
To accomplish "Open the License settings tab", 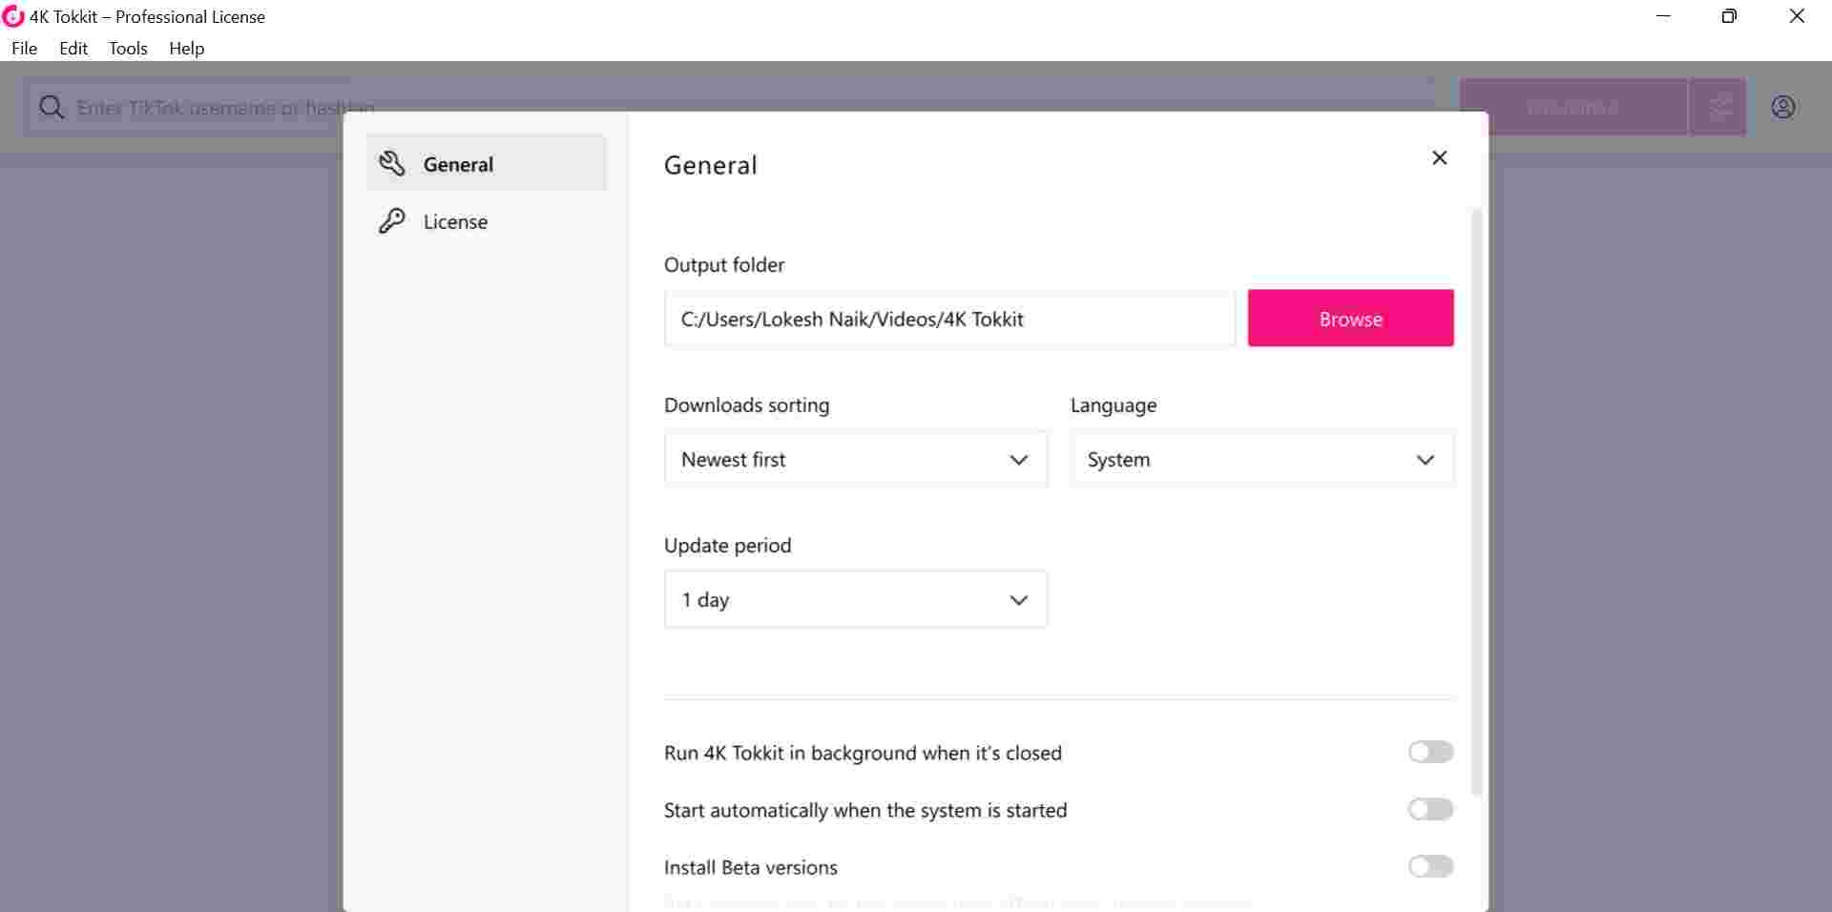I will coord(487,221).
